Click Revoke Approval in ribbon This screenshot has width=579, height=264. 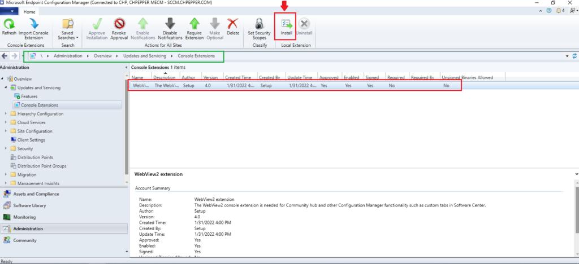[x=119, y=29]
